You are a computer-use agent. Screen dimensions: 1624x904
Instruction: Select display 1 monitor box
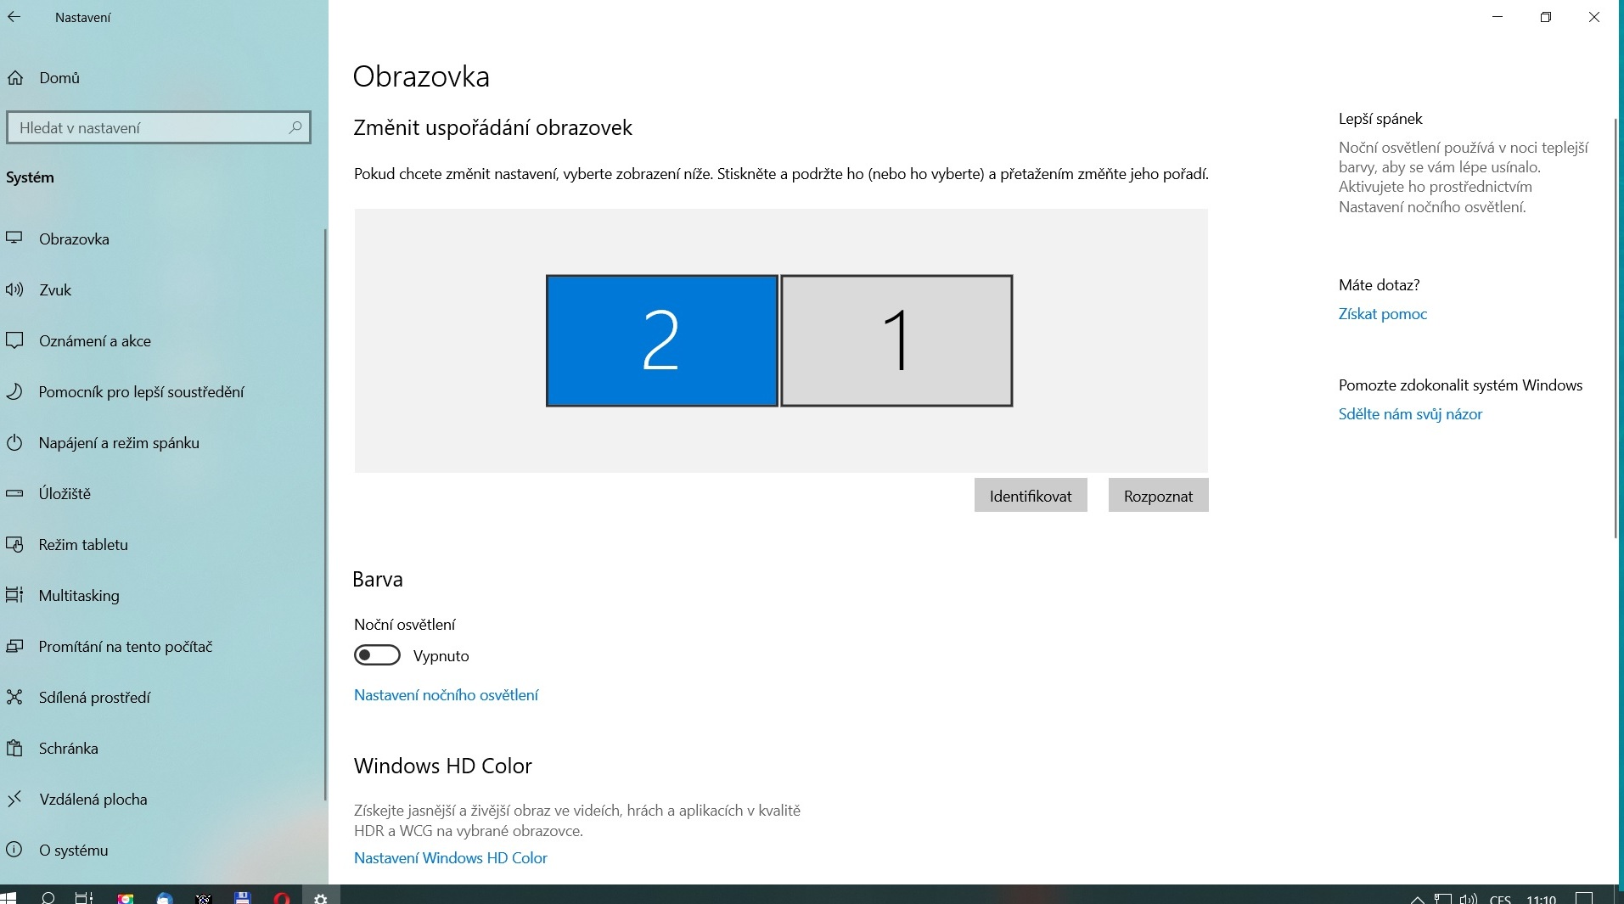(x=896, y=340)
